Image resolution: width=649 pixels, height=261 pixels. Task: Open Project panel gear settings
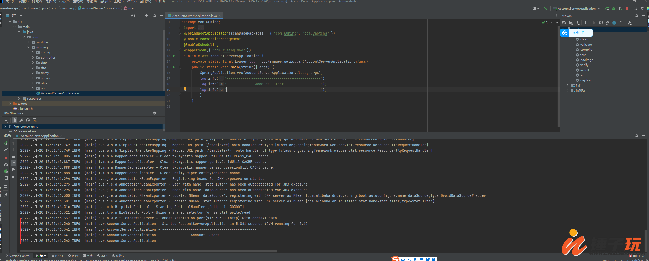point(155,16)
